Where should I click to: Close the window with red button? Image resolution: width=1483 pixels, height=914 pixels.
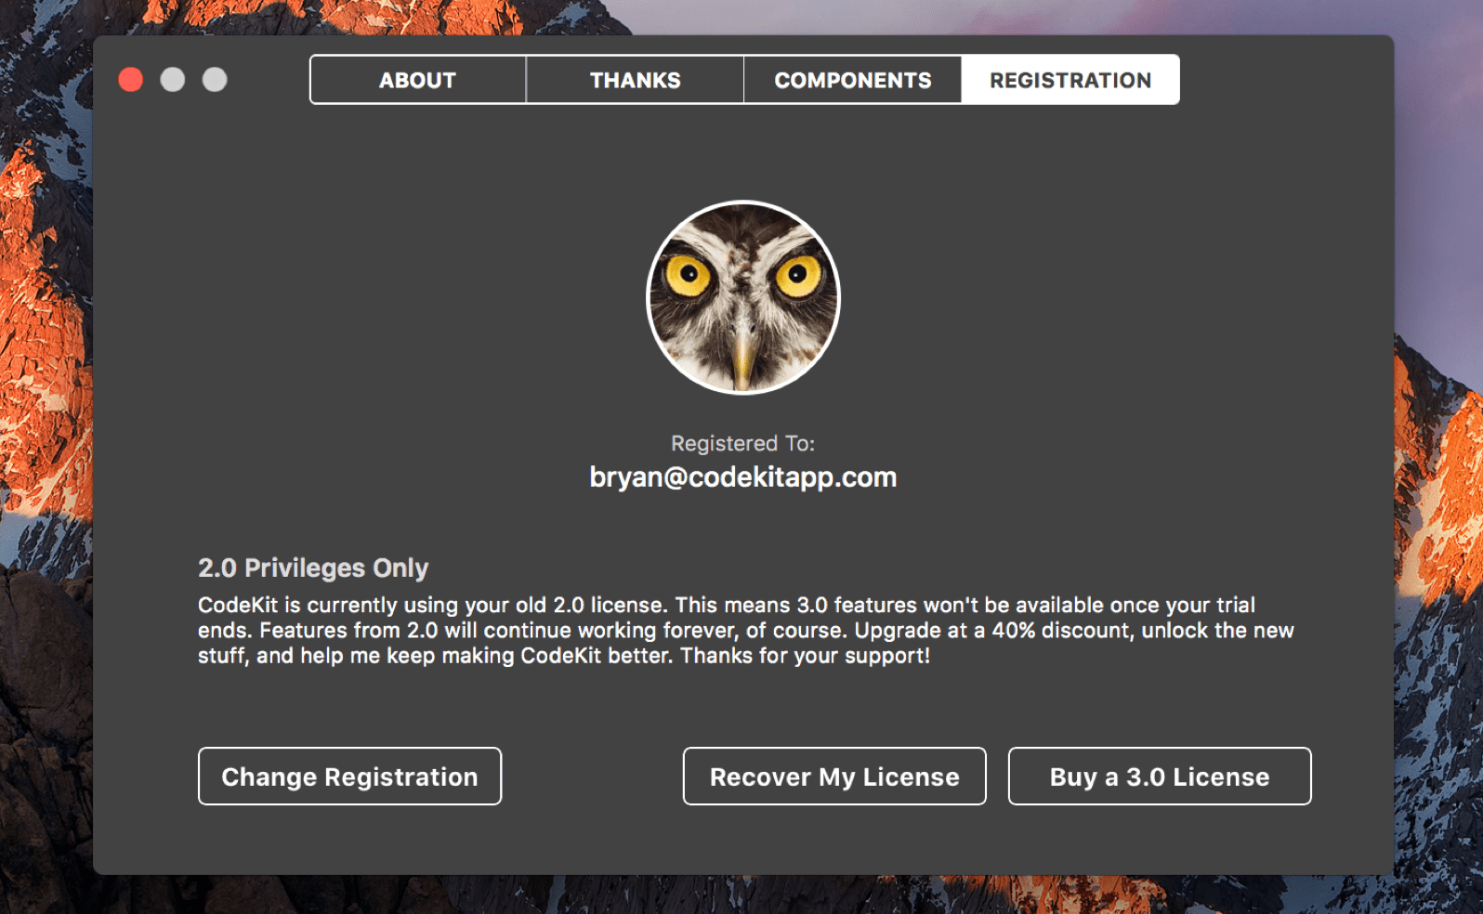(131, 80)
